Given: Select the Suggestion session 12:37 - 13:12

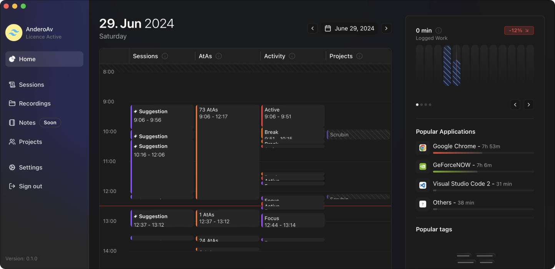Looking at the screenshot, I should click(x=162, y=218).
